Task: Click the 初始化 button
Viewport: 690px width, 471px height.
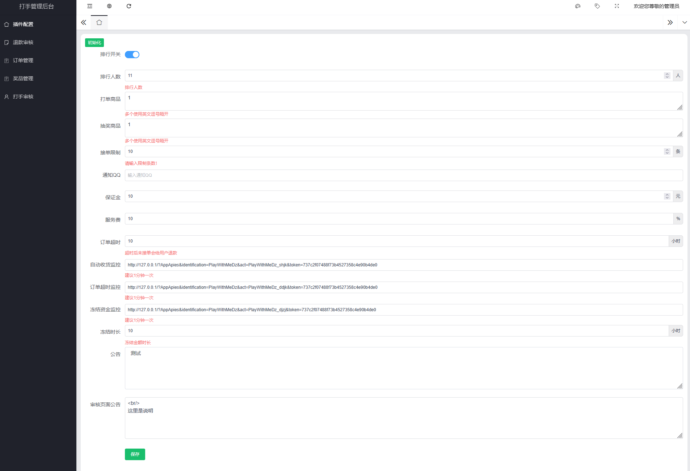Action: tap(94, 43)
